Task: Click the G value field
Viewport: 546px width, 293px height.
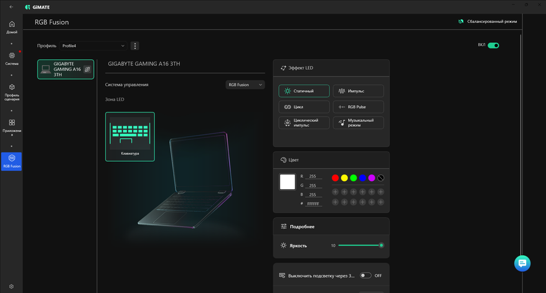Action: [313, 185]
